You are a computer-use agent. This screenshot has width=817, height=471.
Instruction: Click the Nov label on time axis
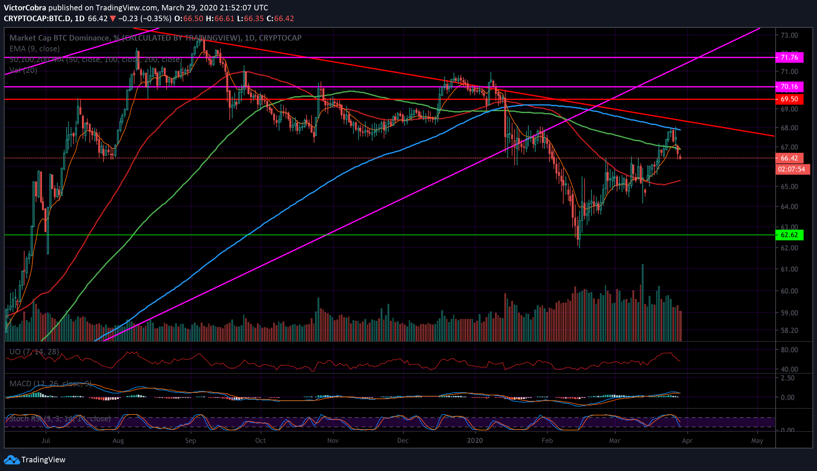click(333, 440)
